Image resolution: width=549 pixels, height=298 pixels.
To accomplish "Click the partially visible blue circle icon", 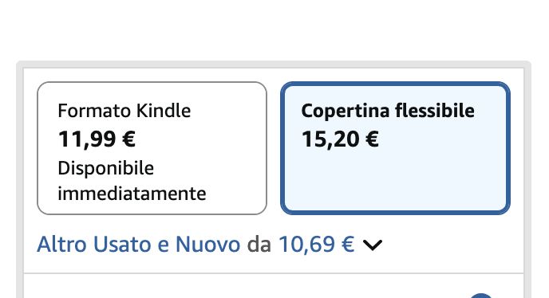I will (481, 296).
